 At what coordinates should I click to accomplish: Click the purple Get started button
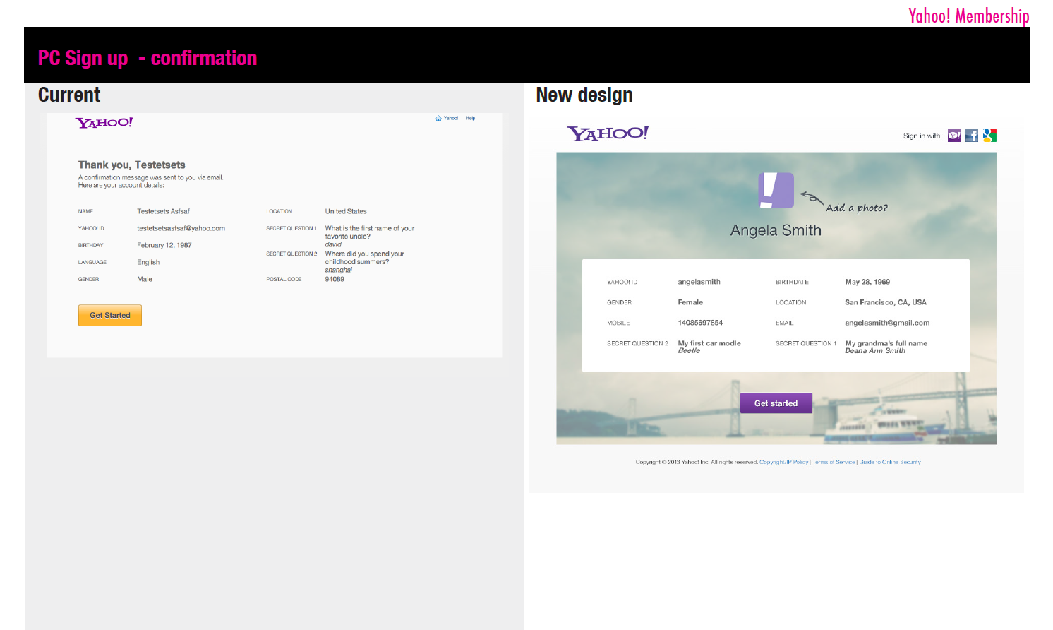coord(776,403)
